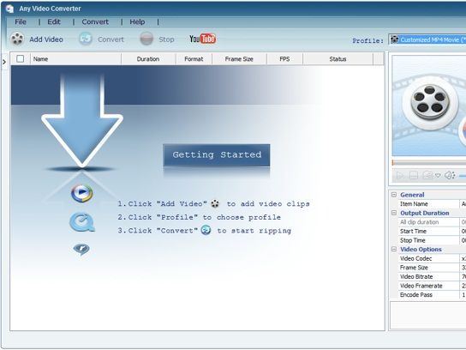Click the description box below properties
Screen dimensions: 466x350
click(x=428, y=315)
